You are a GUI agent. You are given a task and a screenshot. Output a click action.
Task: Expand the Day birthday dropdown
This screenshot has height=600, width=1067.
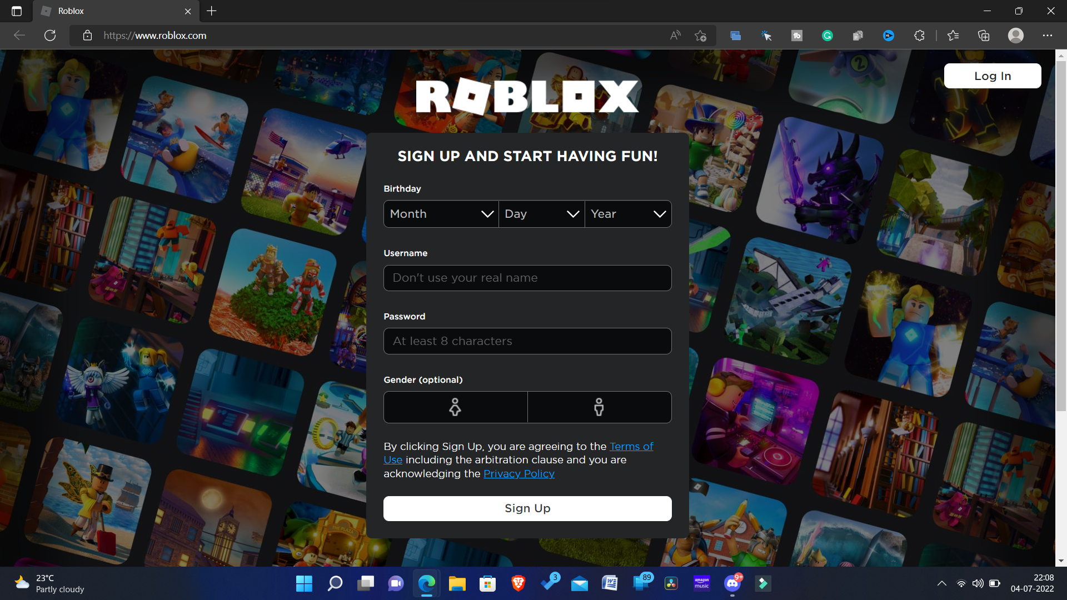tap(542, 213)
